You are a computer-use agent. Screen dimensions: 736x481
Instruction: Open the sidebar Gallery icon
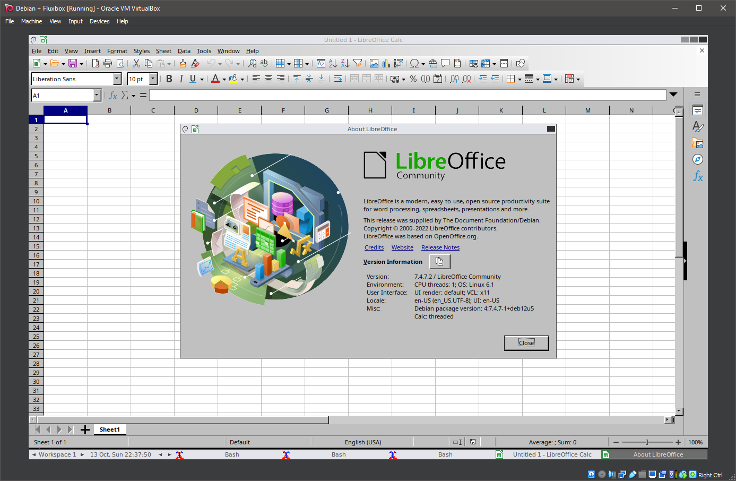coord(698,143)
